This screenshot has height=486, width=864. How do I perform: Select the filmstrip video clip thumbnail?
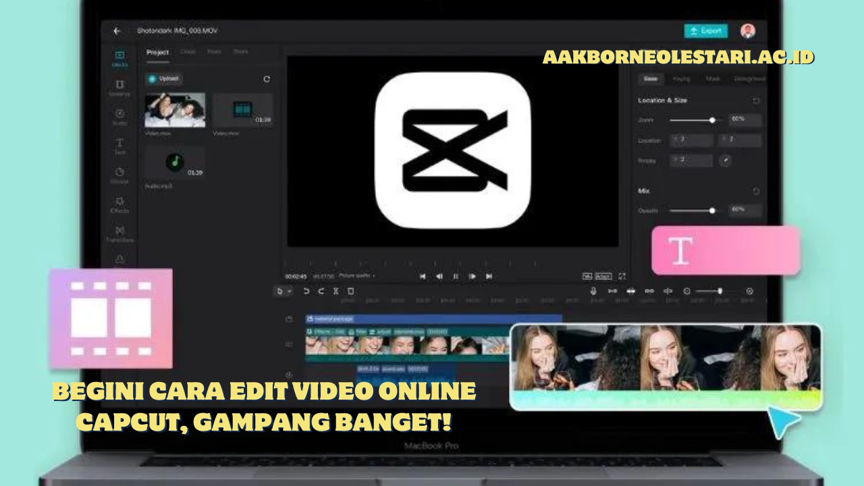[x=243, y=111]
